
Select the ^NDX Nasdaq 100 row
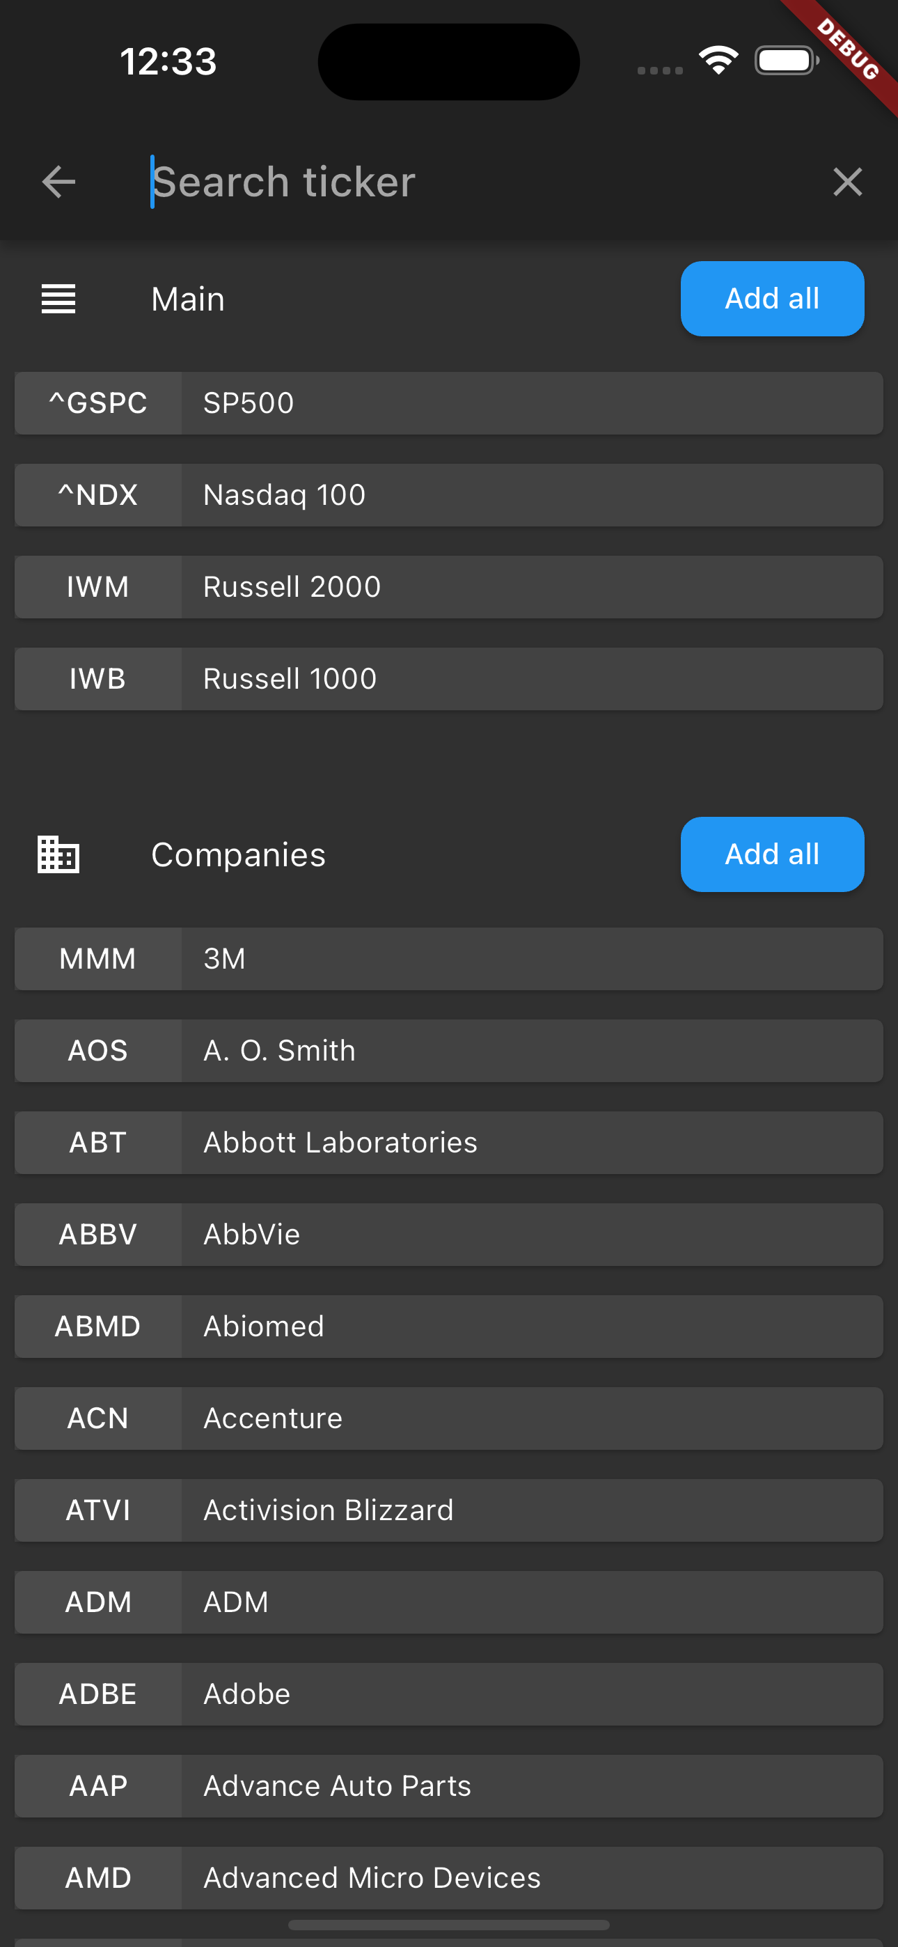pyautogui.click(x=449, y=495)
